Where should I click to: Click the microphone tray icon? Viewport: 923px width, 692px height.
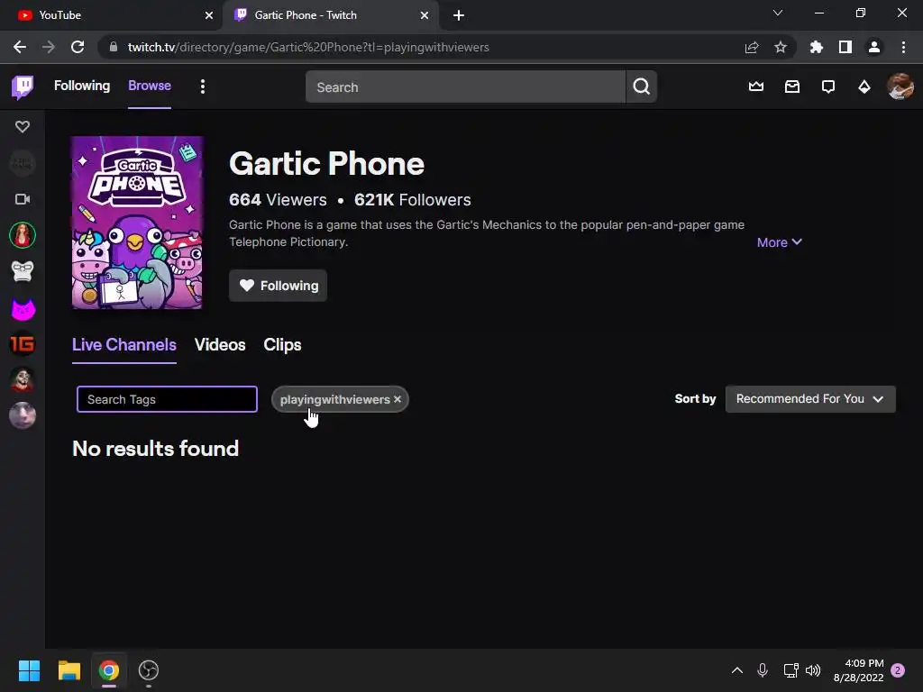coord(763,670)
